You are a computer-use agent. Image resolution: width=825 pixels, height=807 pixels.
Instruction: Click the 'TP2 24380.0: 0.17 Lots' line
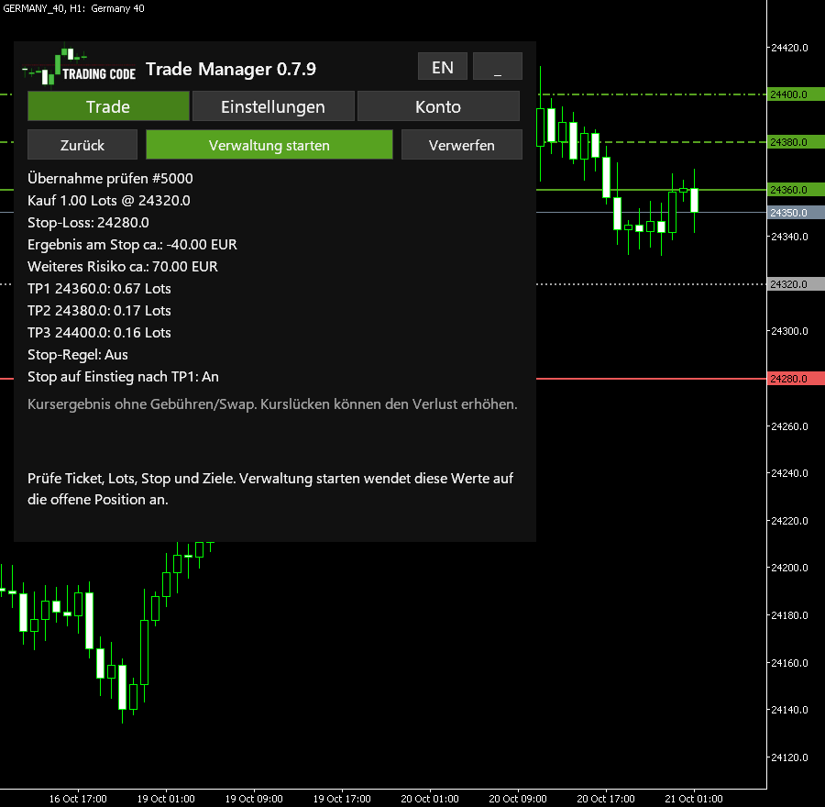(x=99, y=311)
